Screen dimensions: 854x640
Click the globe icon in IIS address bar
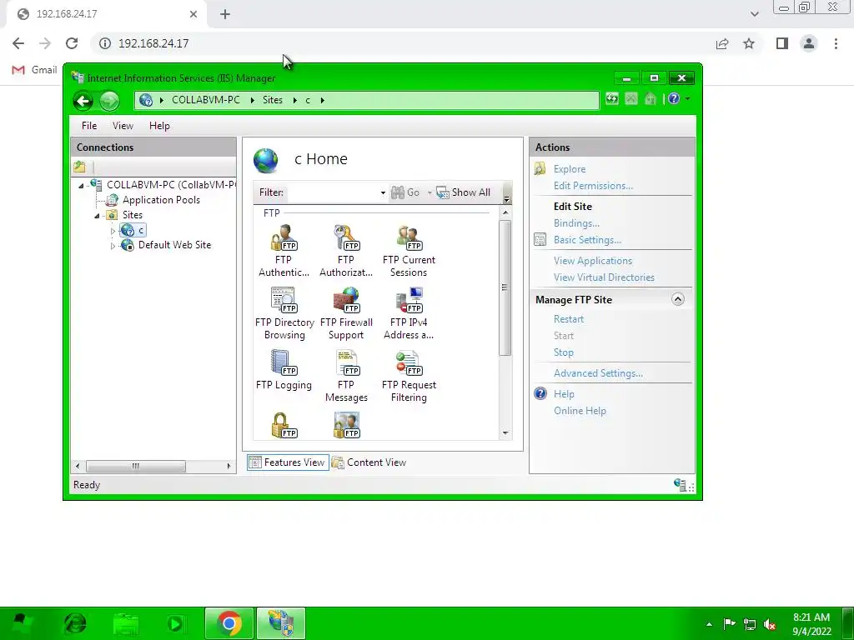(146, 100)
